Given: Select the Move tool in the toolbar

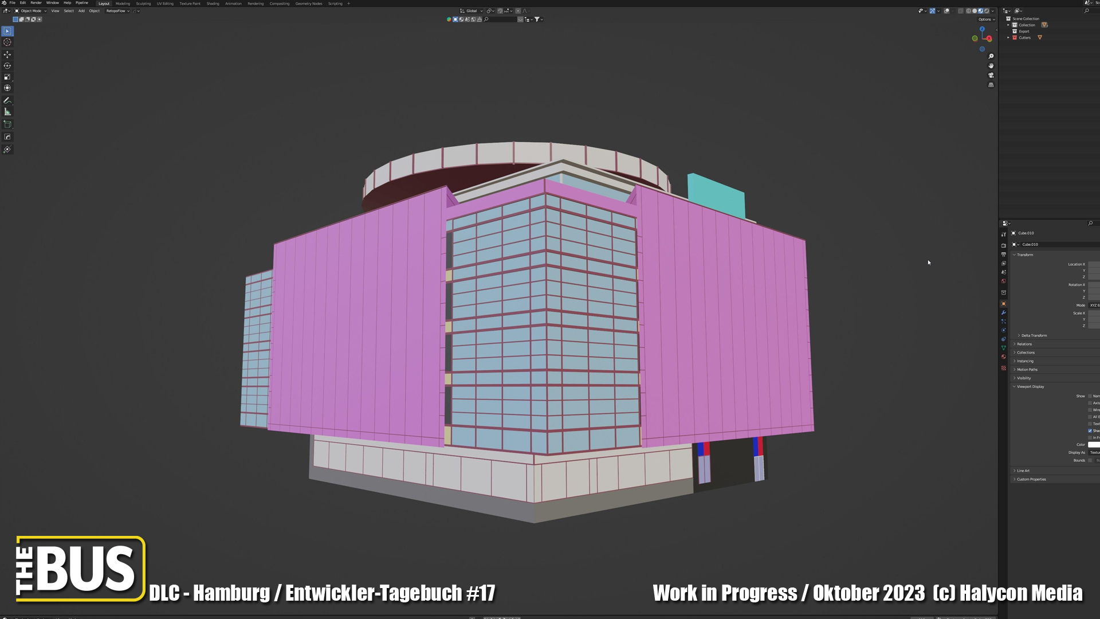Looking at the screenshot, I should click(7, 54).
